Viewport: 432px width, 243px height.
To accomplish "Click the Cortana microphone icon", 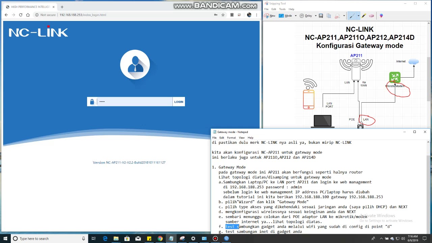I will tap(83, 239).
